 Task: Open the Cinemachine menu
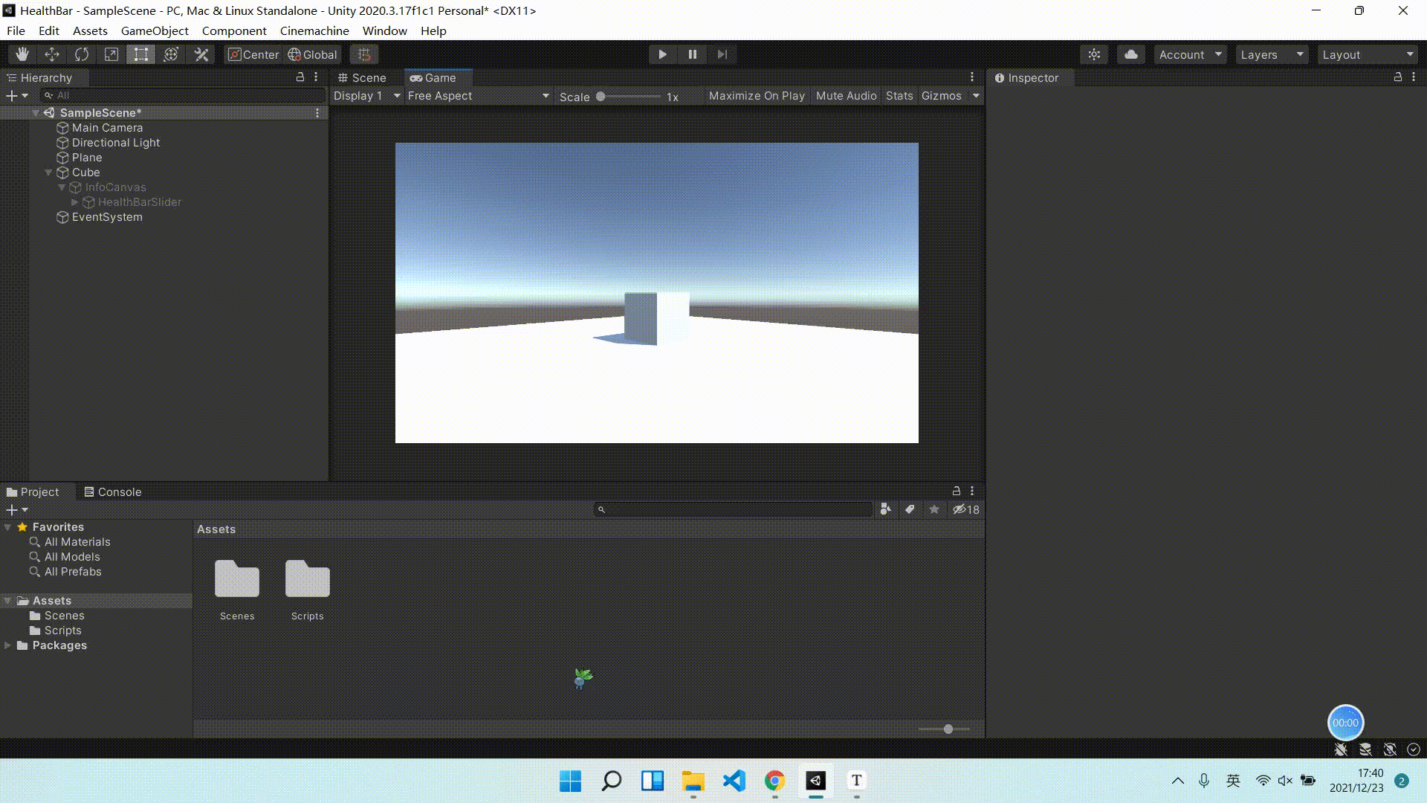(314, 30)
